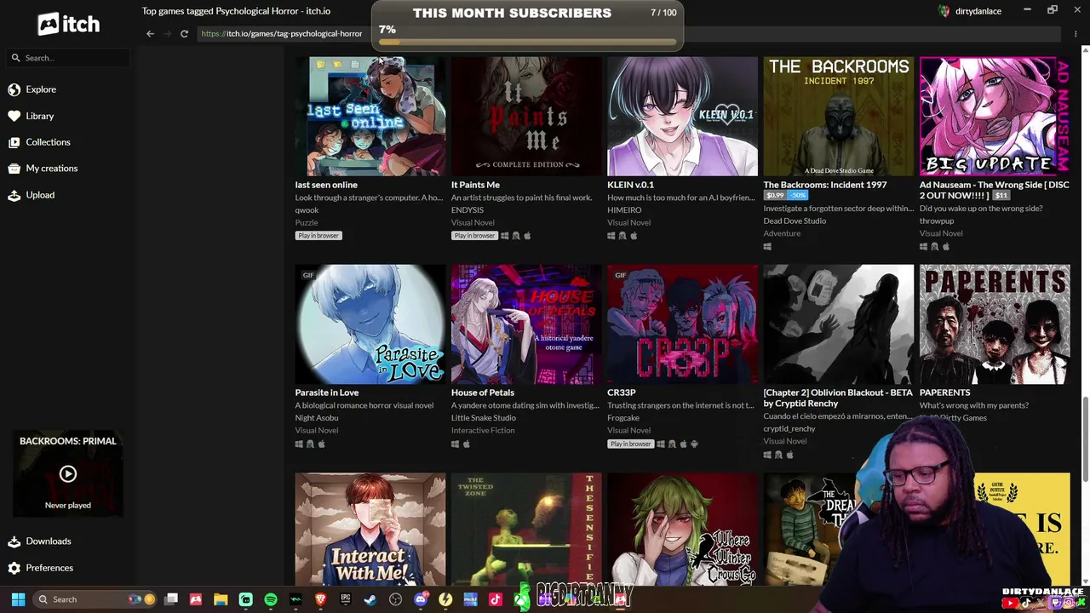Image resolution: width=1090 pixels, height=613 pixels.
Task: Click the page vertical scrollbar thumb
Action: (1085, 438)
